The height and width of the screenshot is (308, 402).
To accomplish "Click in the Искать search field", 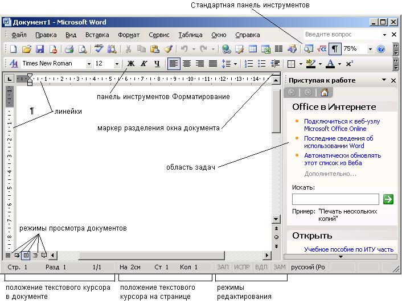I will pos(335,199).
